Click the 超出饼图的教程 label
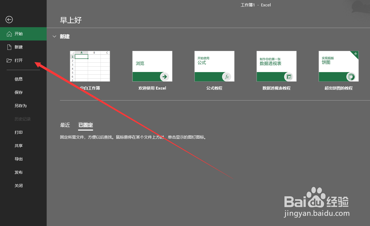Screen dimensions: 370x226 coord(339,88)
